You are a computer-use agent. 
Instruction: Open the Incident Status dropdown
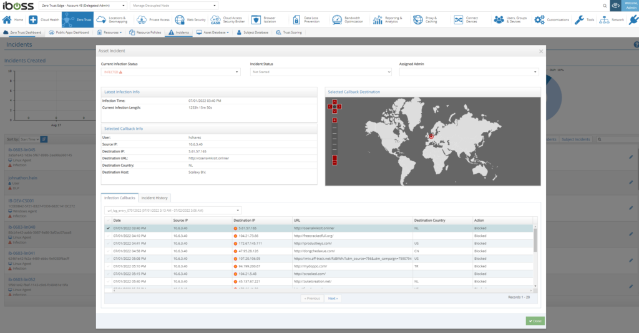(321, 72)
